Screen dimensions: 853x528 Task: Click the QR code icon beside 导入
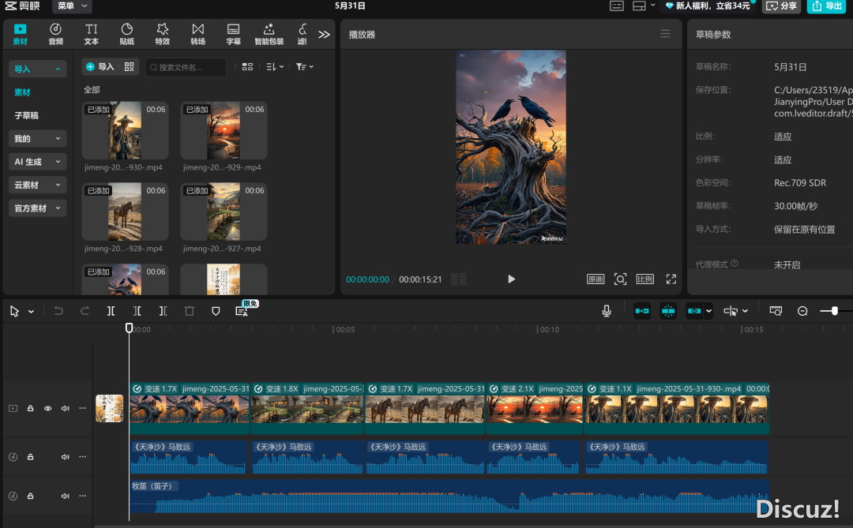tap(130, 67)
